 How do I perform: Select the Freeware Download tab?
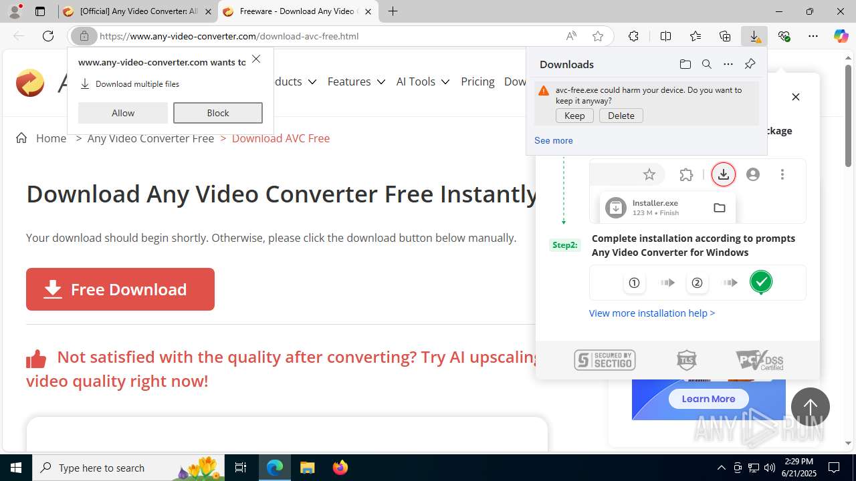click(299, 11)
